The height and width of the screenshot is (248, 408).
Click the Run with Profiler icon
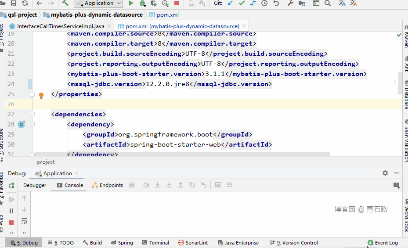(165, 3)
